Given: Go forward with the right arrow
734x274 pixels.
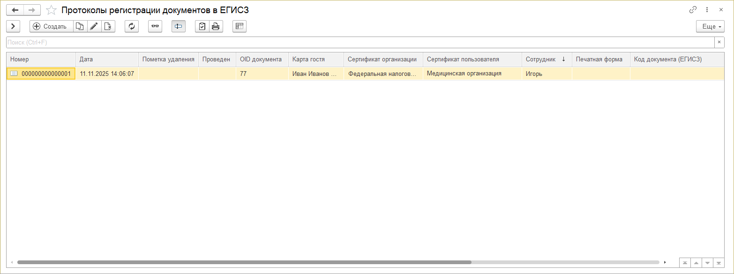Looking at the screenshot, I should coord(32,10).
